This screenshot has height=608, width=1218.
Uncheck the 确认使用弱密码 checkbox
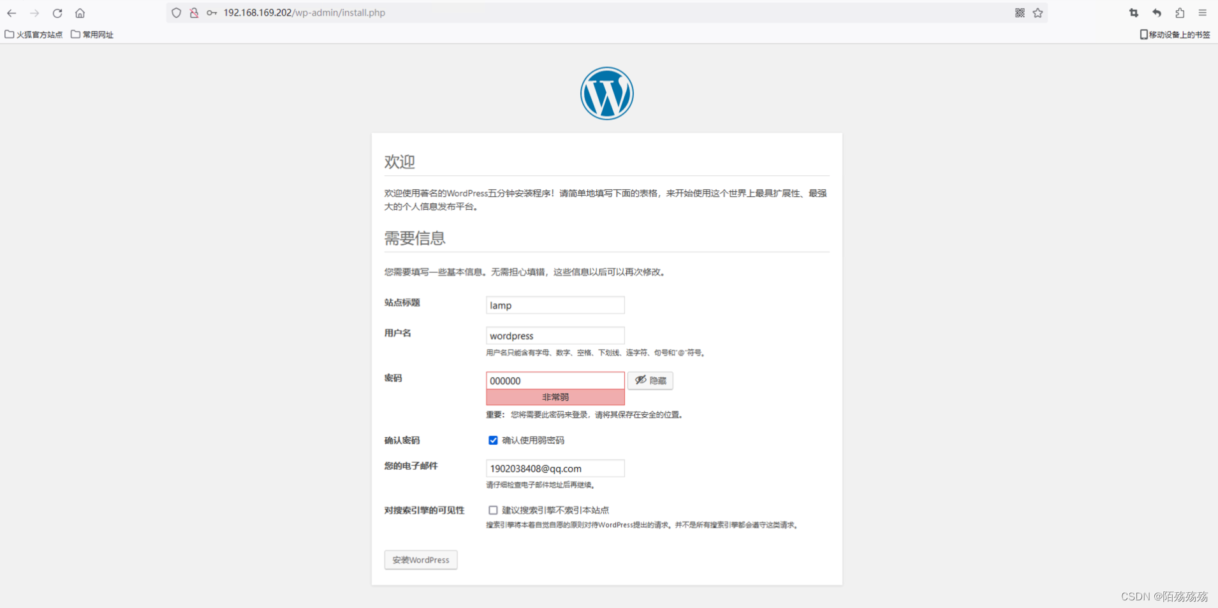tap(492, 440)
